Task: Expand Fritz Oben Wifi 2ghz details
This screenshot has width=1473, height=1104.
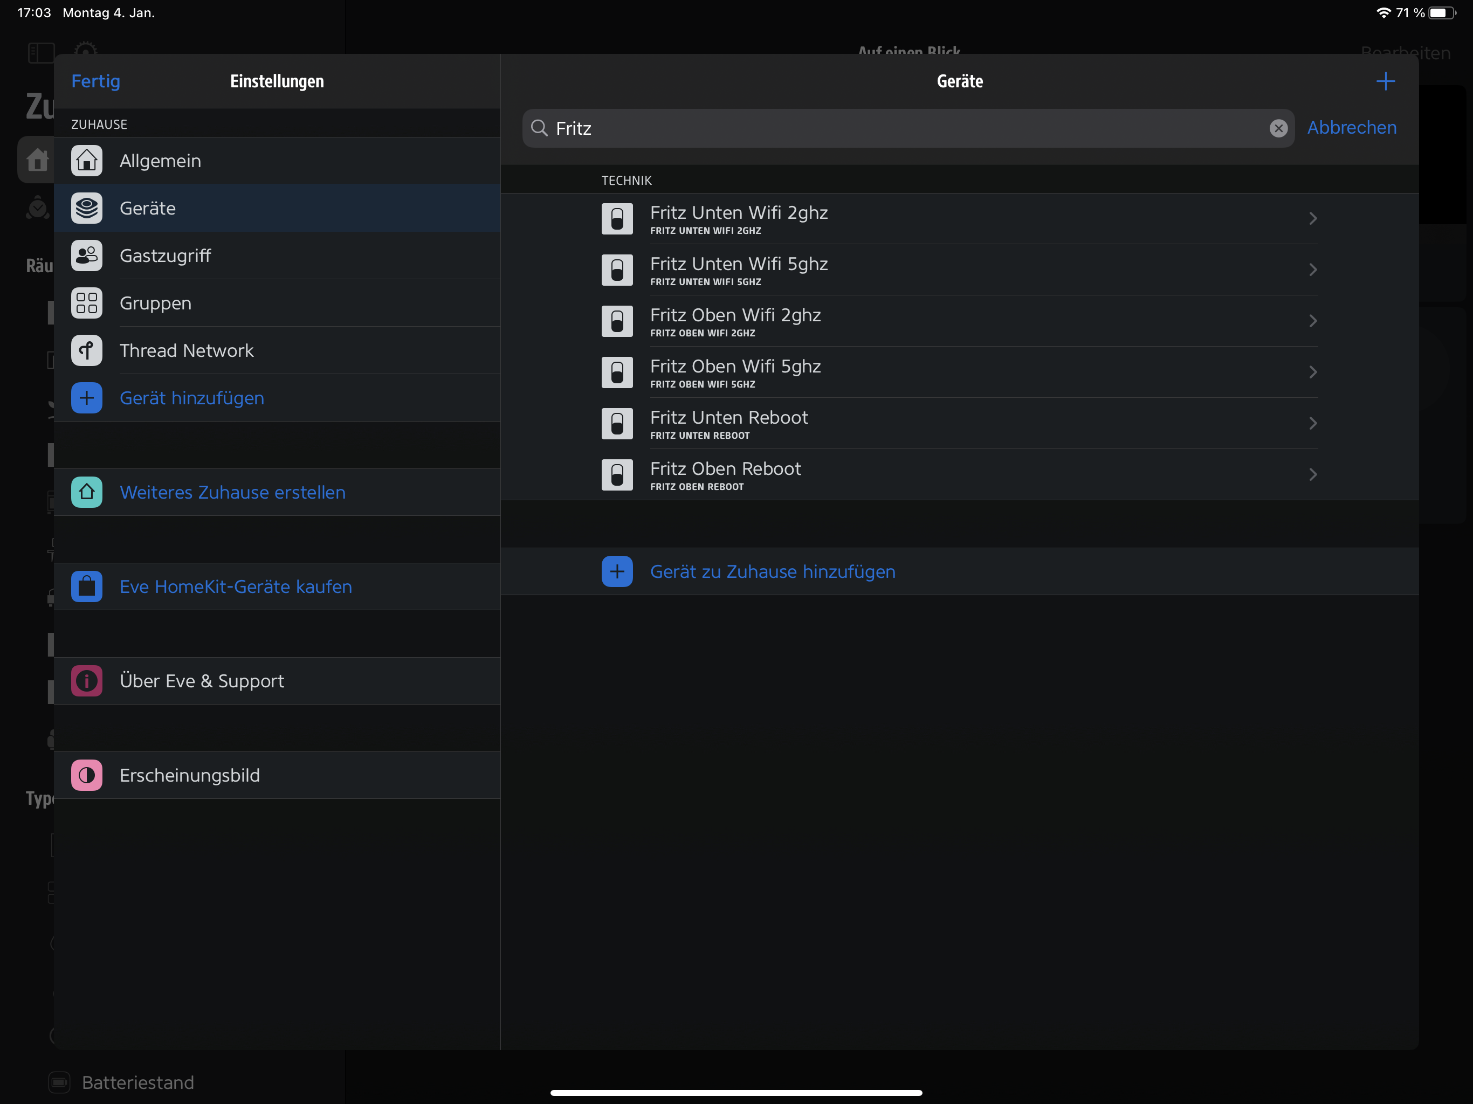Action: 1312,321
